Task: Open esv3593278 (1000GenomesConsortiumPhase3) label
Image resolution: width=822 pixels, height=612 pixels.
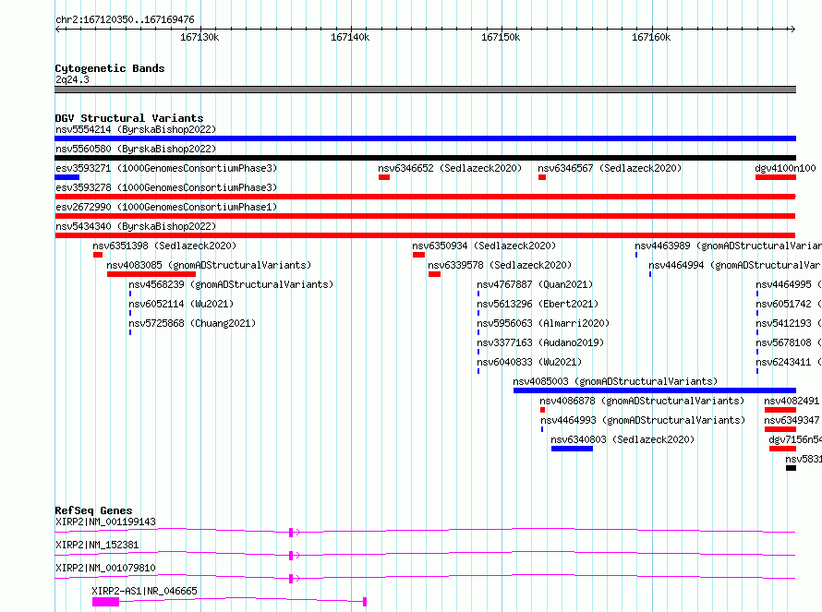Action: tap(166, 187)
